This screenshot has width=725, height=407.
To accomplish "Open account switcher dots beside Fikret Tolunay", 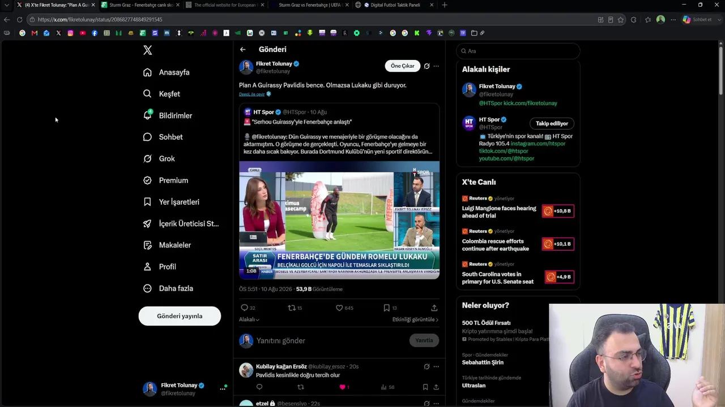I will tap(223, 389).
